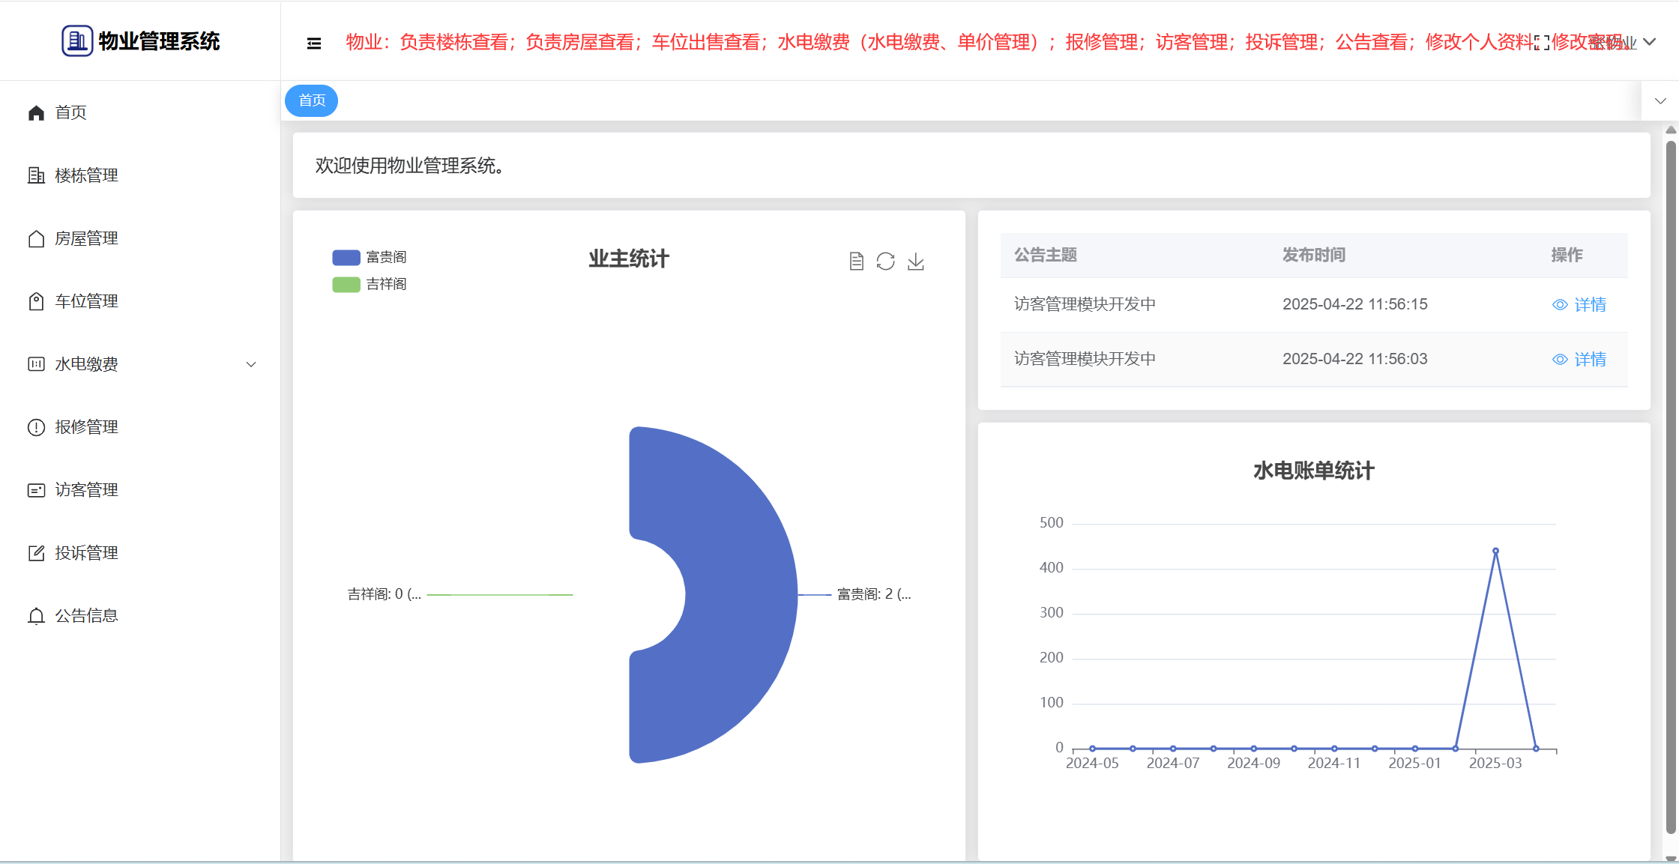
Task: Open user account dropdown arrow in header
Action: [x=1649, y=42]
